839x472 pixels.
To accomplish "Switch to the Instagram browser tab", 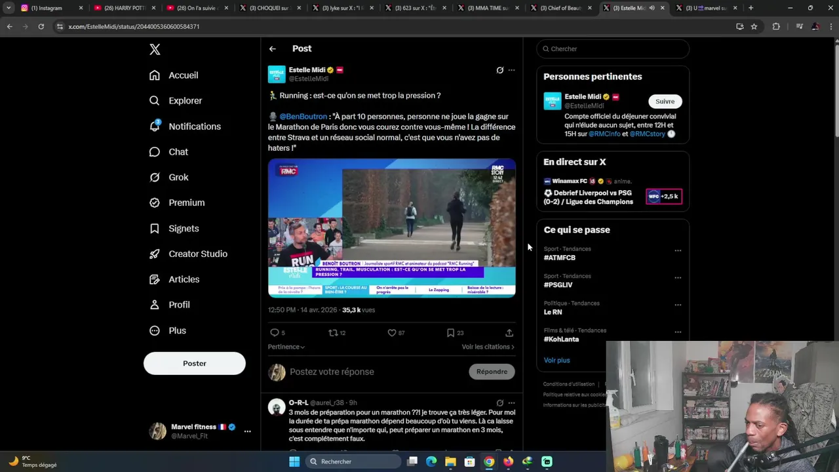I will point(52,8).
